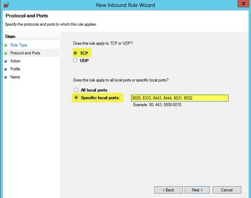Click the firewall icon in title bar

(x=6, y=5)
